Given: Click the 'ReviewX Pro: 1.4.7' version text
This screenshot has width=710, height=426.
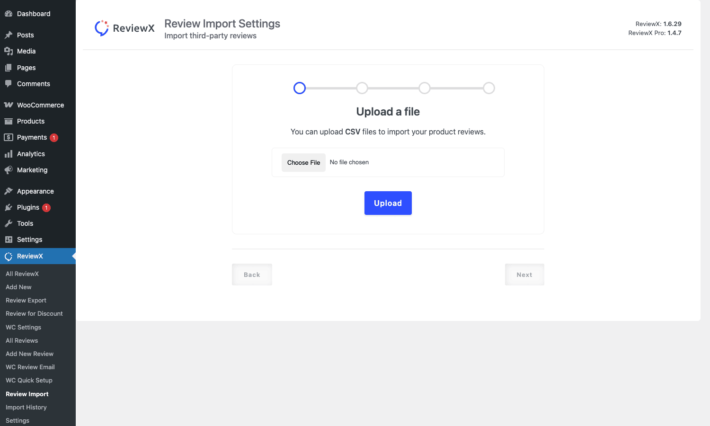Looking at the screenshot, I should [x=655, y=33].
